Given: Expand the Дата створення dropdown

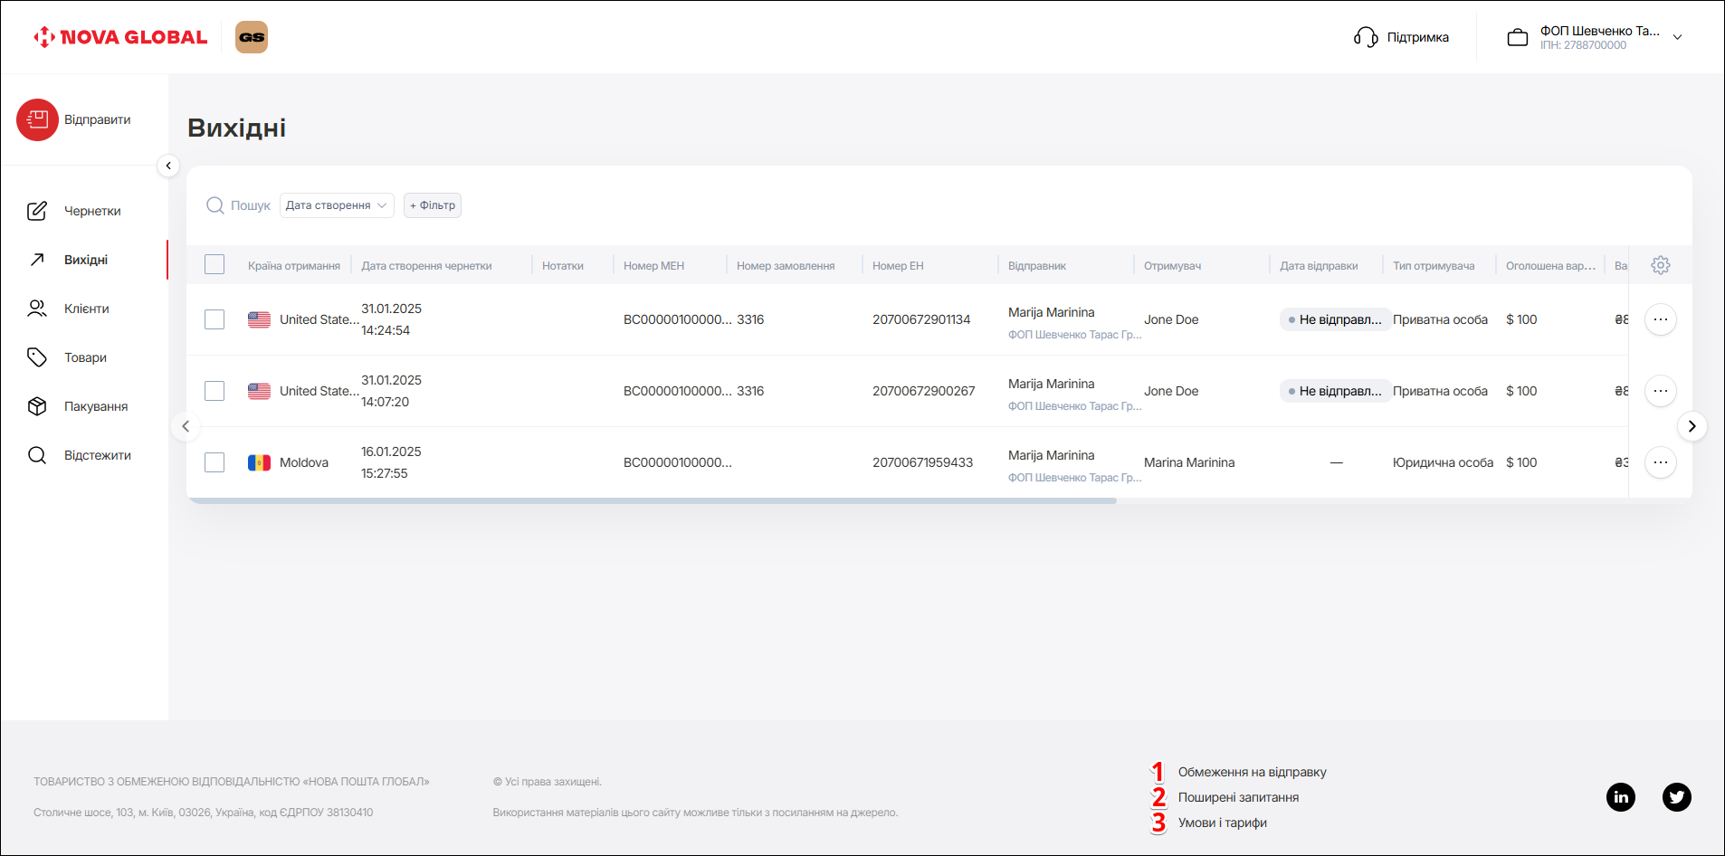Looking at the screenshot, I should pos(336,205).
